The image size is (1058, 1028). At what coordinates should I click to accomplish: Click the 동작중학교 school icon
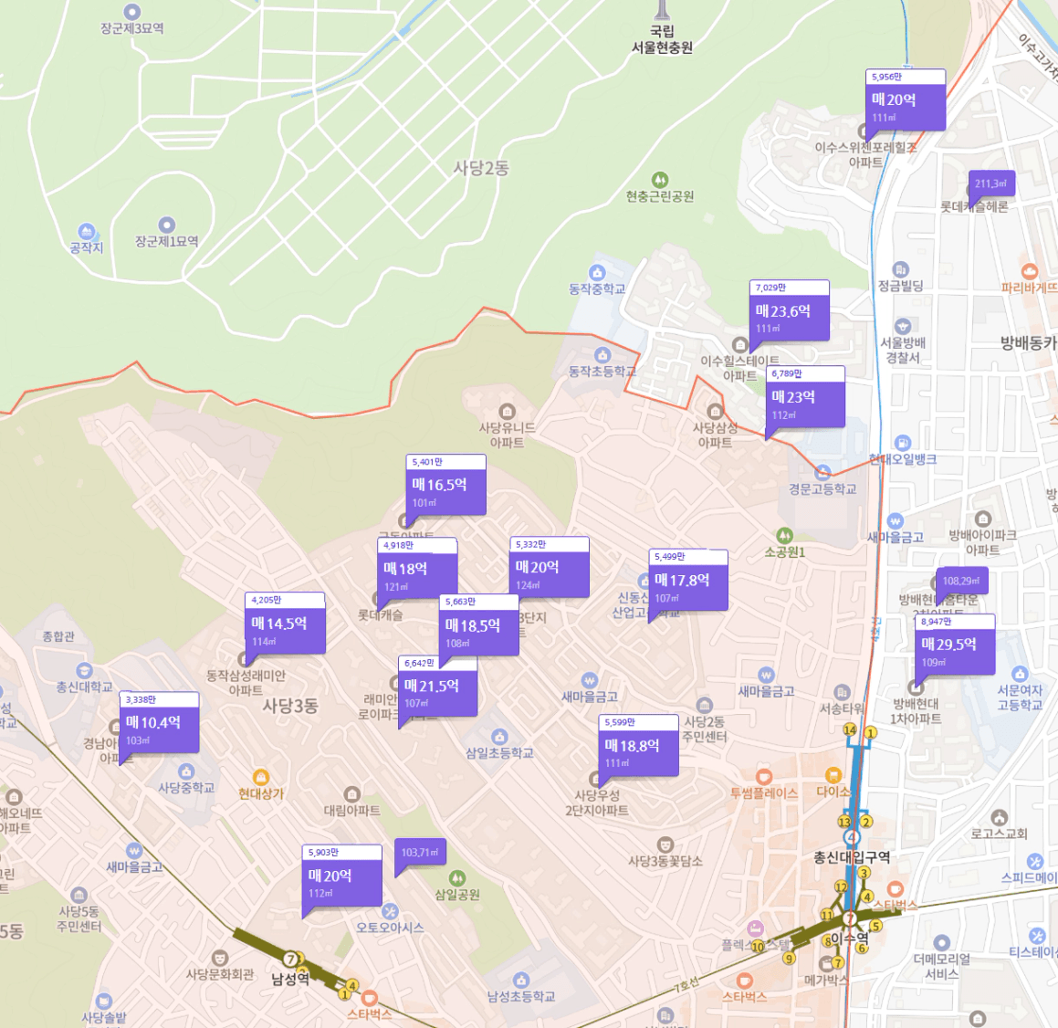[x=596, y=273]
